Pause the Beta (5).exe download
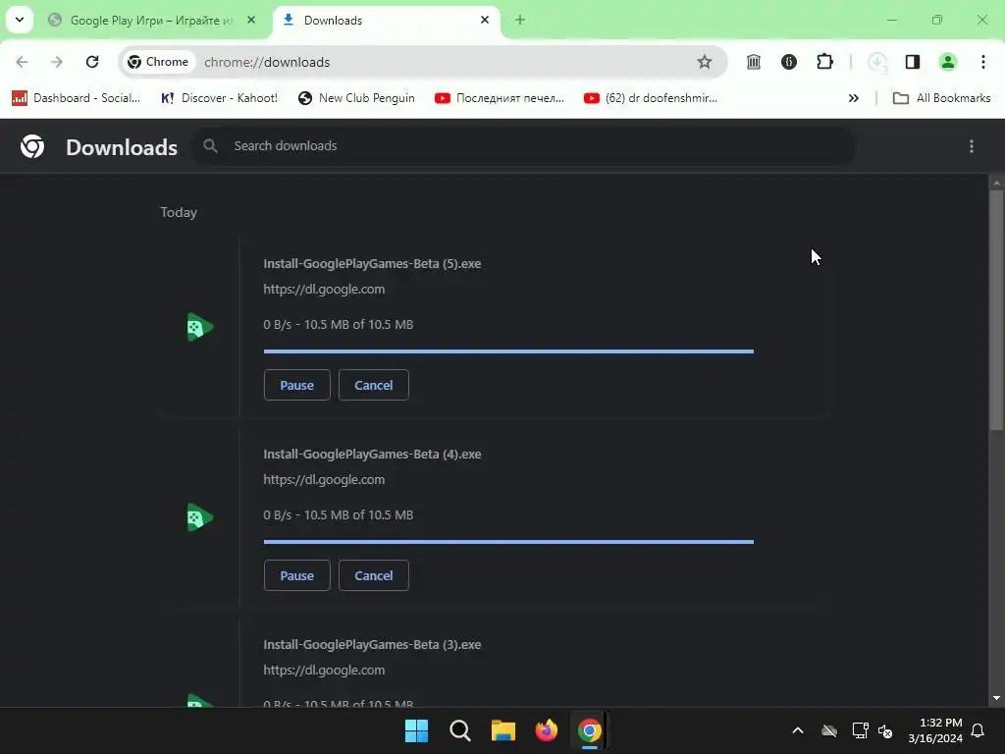 tap(296, 385)
